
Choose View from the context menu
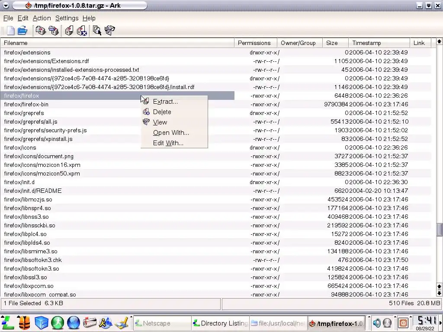pos(174,122)
